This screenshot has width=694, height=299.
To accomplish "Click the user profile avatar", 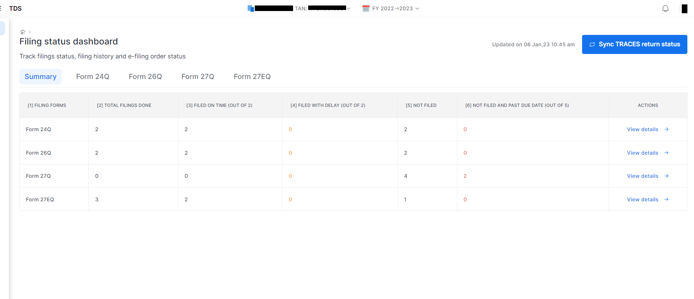I will tap(684, 8).
